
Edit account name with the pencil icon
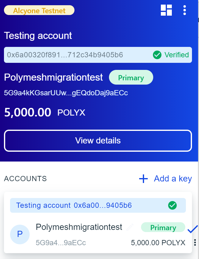tap(130, 227)
